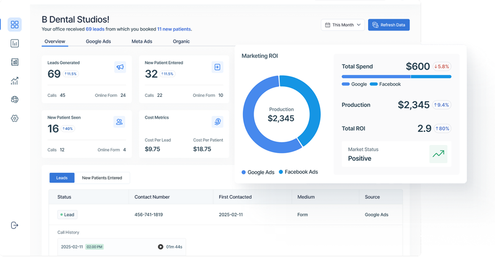Switch to the Overview tab

point(55,41)
